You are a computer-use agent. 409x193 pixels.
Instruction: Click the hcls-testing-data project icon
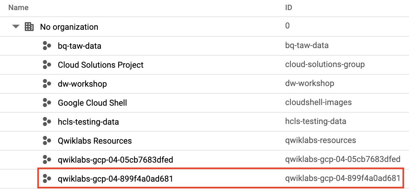[47, 122]
